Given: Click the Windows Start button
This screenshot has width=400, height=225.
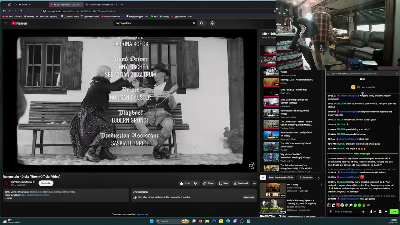Looking at the screenshot, I should tap(152, 221).
